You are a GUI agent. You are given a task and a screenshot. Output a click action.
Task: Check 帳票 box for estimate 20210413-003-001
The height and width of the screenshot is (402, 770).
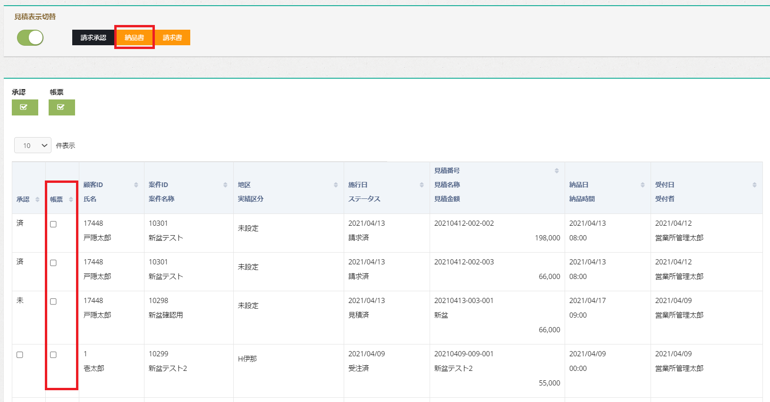point(53,302)
